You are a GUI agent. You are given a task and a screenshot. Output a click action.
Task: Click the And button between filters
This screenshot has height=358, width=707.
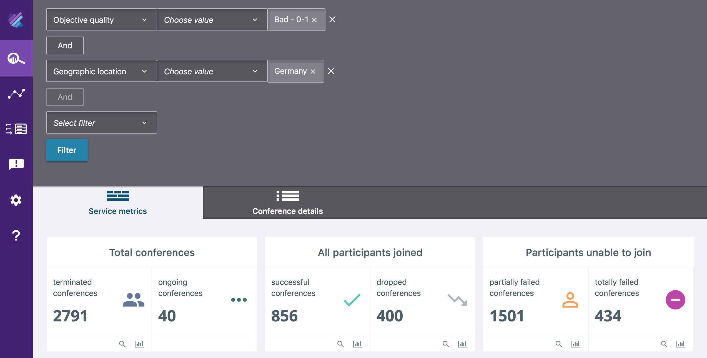click(x=65, y=45)
